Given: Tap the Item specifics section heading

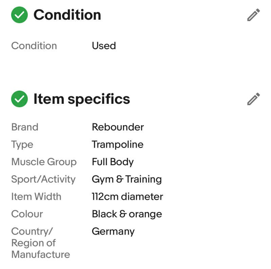Looking at the screenshot, I should (81, 99).
